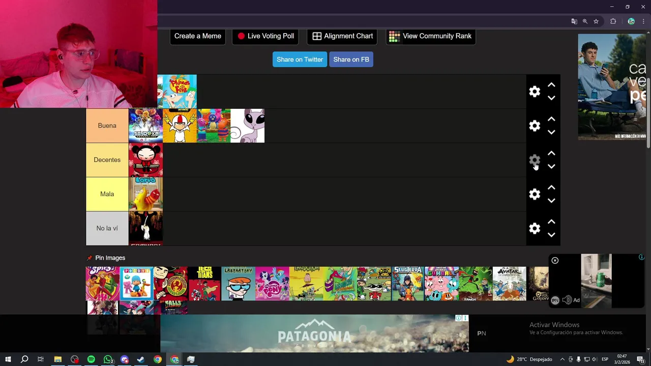Open info icon on Patagonia ad
The width and height of the screenshot is (651, 366).
[x=458, y=318]
